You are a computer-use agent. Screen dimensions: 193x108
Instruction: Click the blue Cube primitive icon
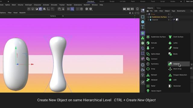click(x=143, y=22)
